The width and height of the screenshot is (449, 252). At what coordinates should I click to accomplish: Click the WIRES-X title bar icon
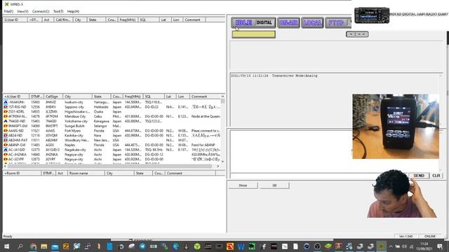pyautogui.click(x=6, y=4)
